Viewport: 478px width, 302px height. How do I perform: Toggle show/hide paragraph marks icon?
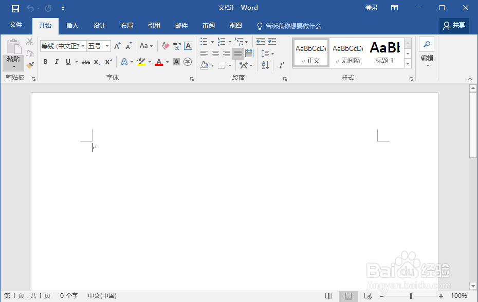[281, 65]
